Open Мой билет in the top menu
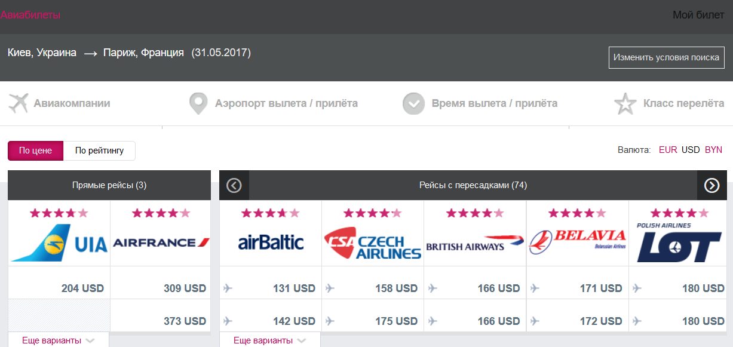 tap(698, 16)
